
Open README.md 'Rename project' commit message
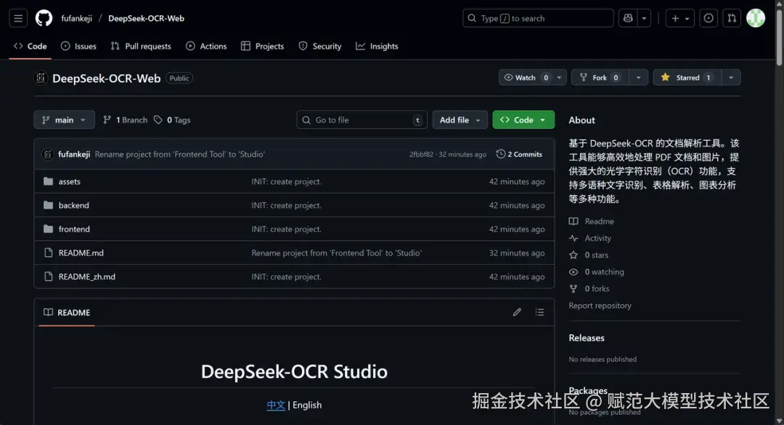coord(336,252)
